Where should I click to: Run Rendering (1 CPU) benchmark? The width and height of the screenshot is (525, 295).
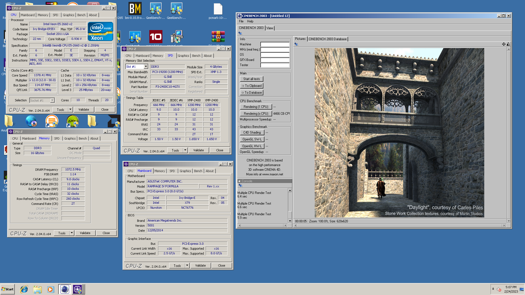tap(256, 107)
